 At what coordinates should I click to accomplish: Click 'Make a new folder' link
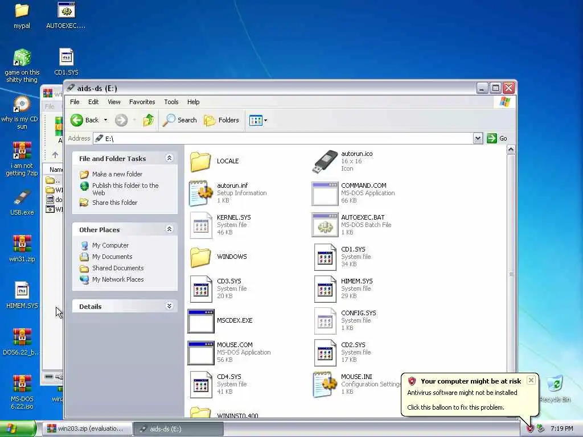(x=117, y=174)
